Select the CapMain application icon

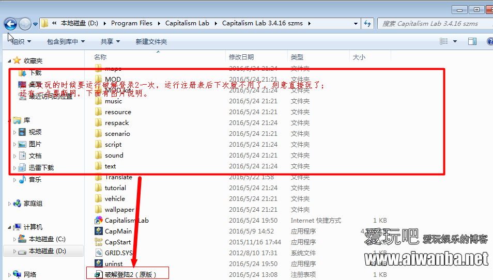click(x=98, y=231)
